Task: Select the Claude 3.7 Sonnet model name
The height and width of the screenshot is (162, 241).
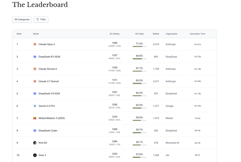Action: pos(49,81)
